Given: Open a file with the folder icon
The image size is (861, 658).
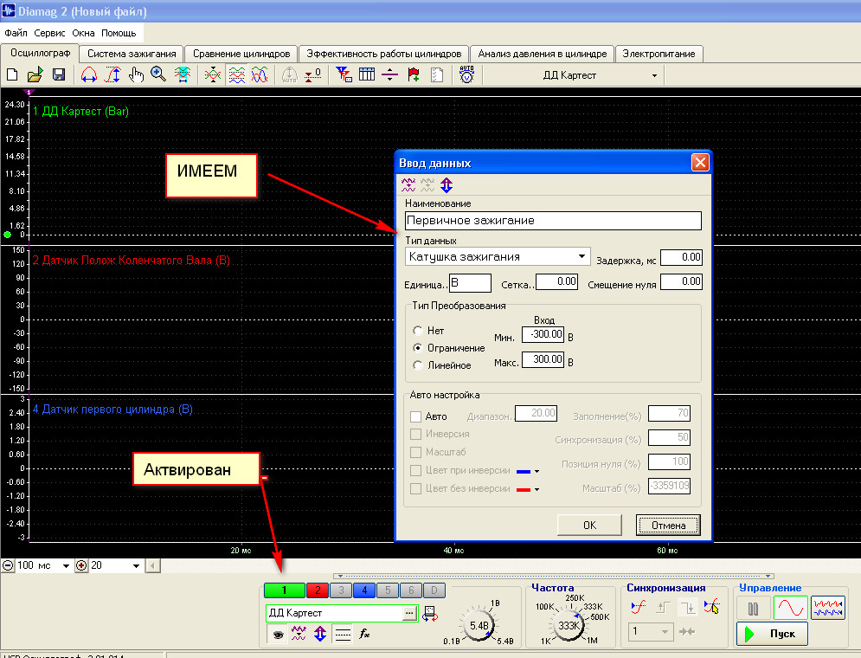Looking at the screenshot, I should 35,74.
